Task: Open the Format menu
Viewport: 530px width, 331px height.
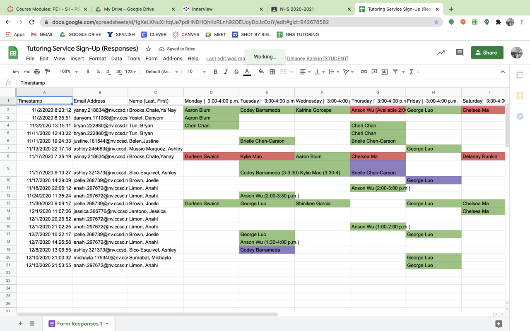Action: (x=97, y=58)
